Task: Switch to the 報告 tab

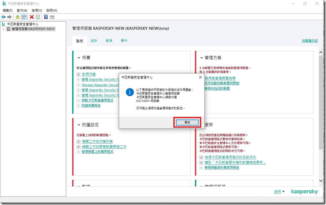Action: coord(109,40)
